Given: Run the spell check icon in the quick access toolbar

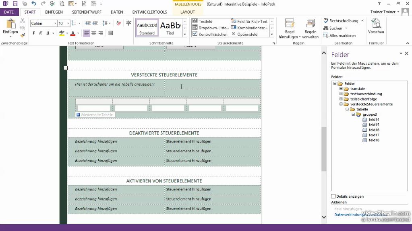Looking at the screenshot, I should click(x=52, y=4).
